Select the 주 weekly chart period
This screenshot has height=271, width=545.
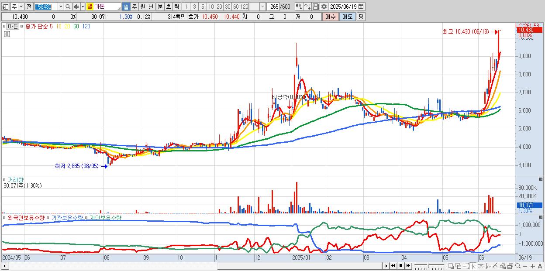(134, 7)
